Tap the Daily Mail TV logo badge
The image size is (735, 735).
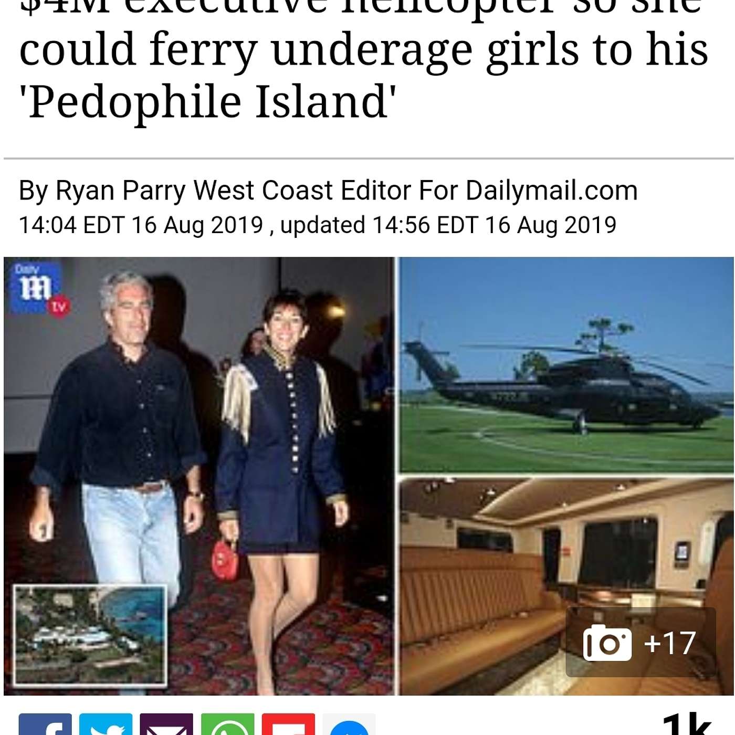click(x=39, y=289)
